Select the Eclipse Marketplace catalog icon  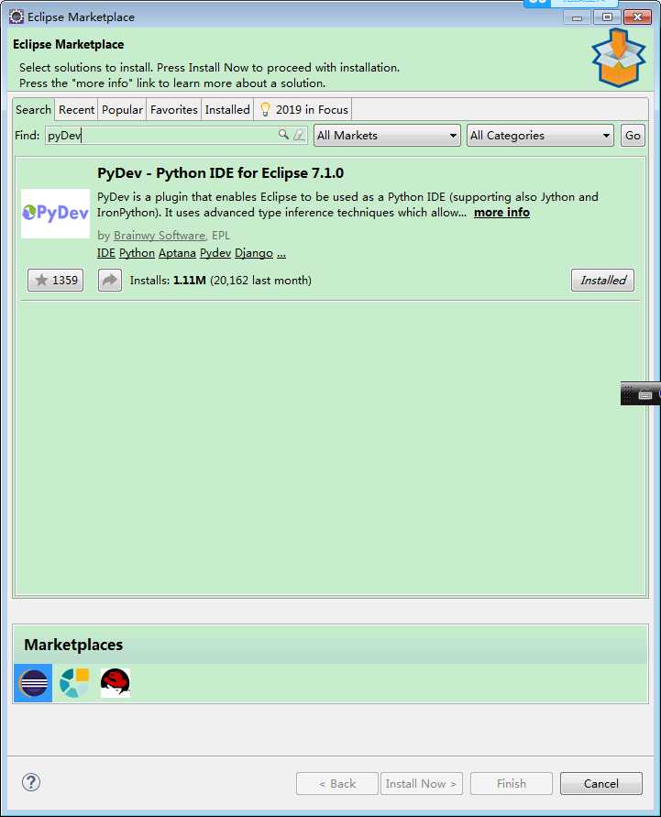[33, 683]
